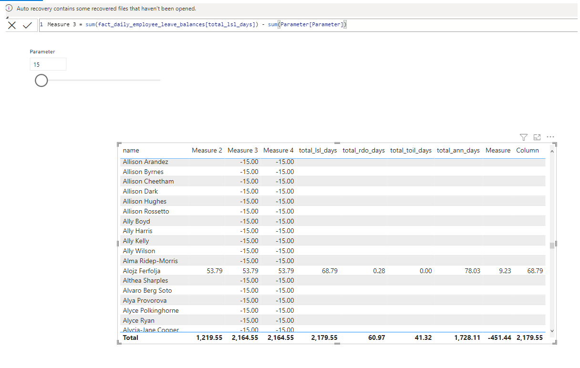Click the table scroll up arrow
The height and width of the screenshot is (368, 580).
(x=552, y=151)
